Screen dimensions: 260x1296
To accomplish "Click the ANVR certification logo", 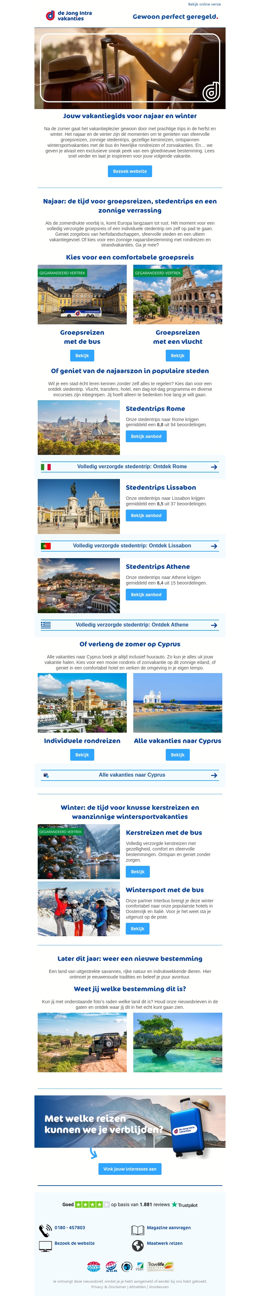I will pos(93,1266).
